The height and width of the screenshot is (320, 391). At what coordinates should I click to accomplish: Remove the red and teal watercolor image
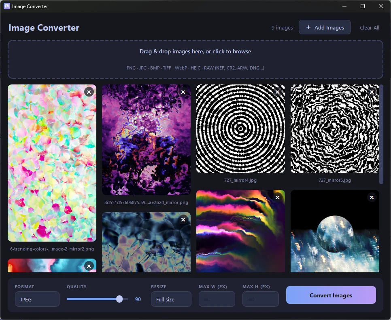[89, 266]
